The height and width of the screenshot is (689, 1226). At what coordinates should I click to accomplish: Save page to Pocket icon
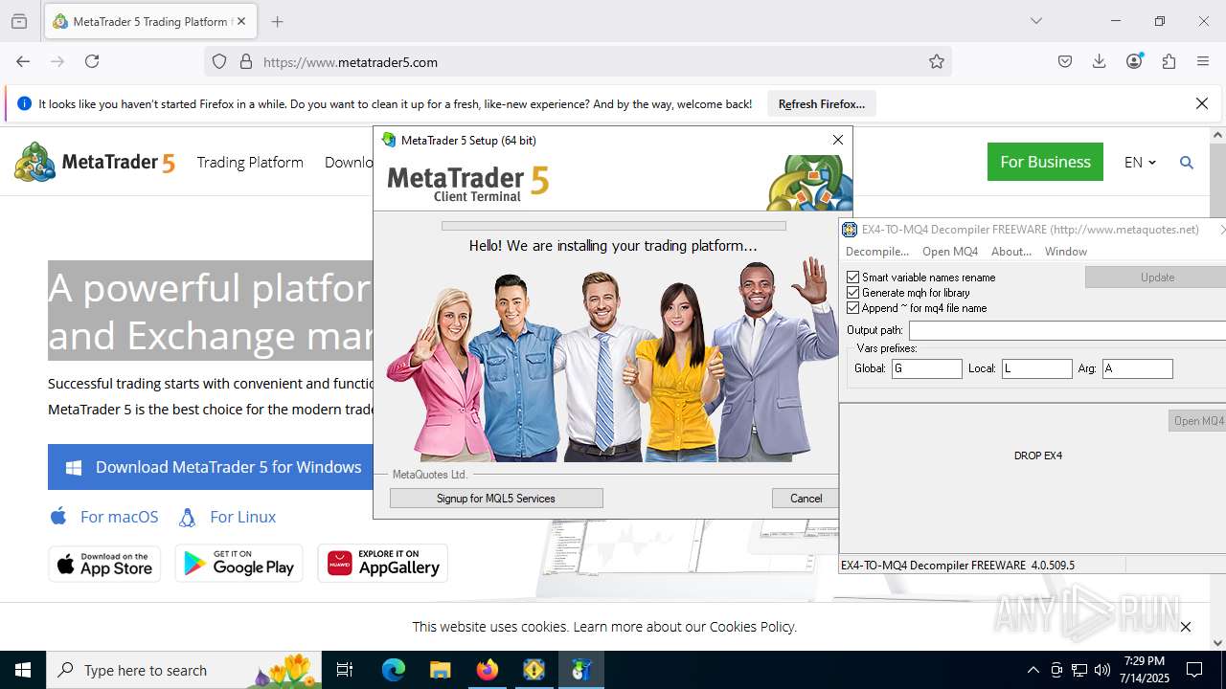pyautogui.click(x=1065, y=61)
